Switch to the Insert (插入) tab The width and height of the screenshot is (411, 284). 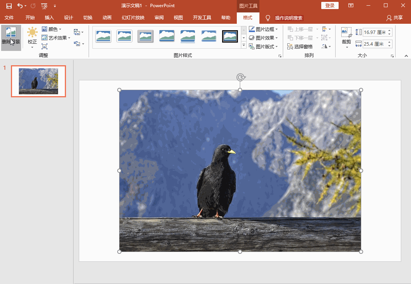click(x=49, y=18)
